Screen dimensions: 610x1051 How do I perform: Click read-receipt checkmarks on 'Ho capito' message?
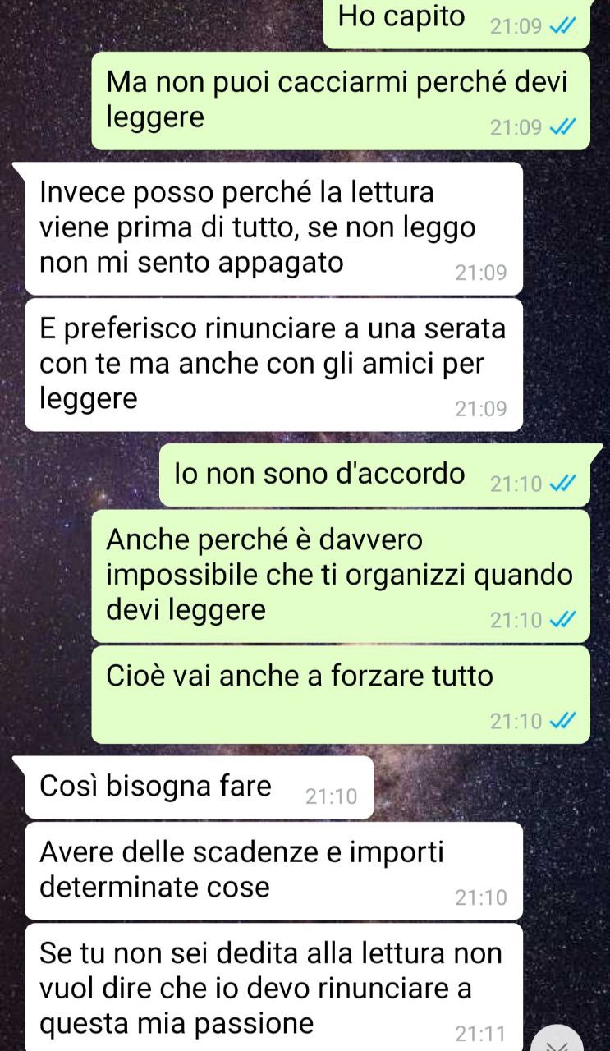click(x=563, y=26)
